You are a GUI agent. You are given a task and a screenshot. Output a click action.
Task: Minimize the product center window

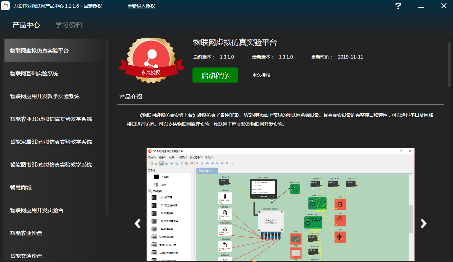pyautogui.click(x=421, y=6)
